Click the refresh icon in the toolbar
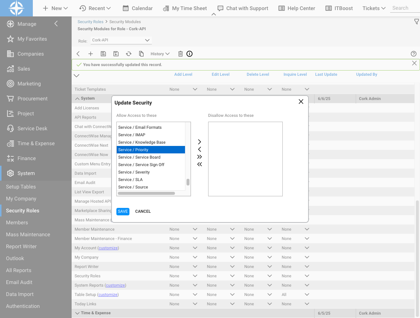Screen dimensions: 420x318 pyautogui.click(x=129, y=54)
